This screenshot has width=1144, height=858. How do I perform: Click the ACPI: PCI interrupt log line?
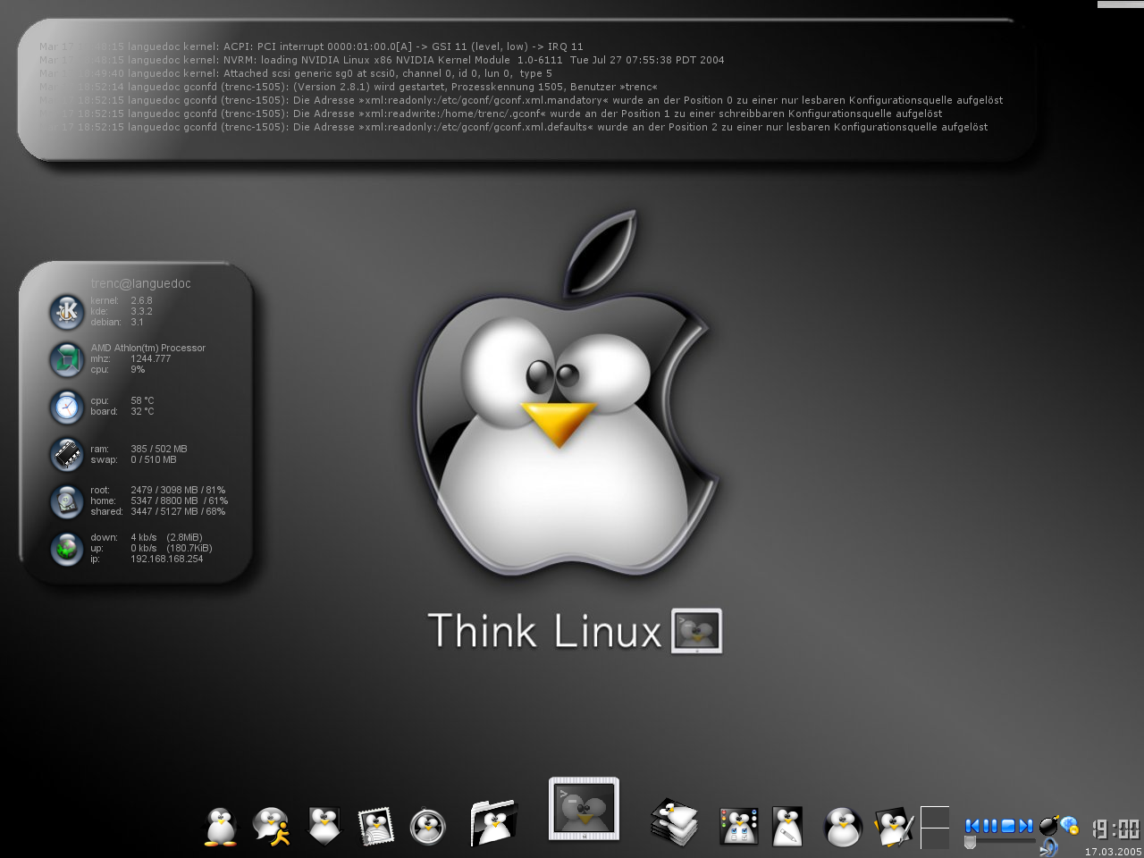pyautogui.click(x=311, y=46)
